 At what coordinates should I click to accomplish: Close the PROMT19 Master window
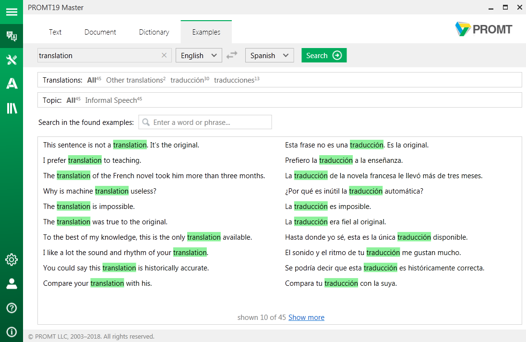click(x=520, y=7)
